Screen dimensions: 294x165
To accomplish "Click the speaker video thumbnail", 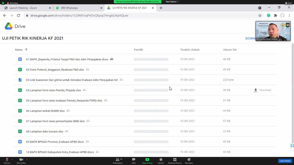I will tap(273, 31).
